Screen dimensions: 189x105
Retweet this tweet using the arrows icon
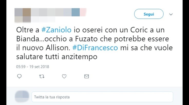tap(42, 76)
